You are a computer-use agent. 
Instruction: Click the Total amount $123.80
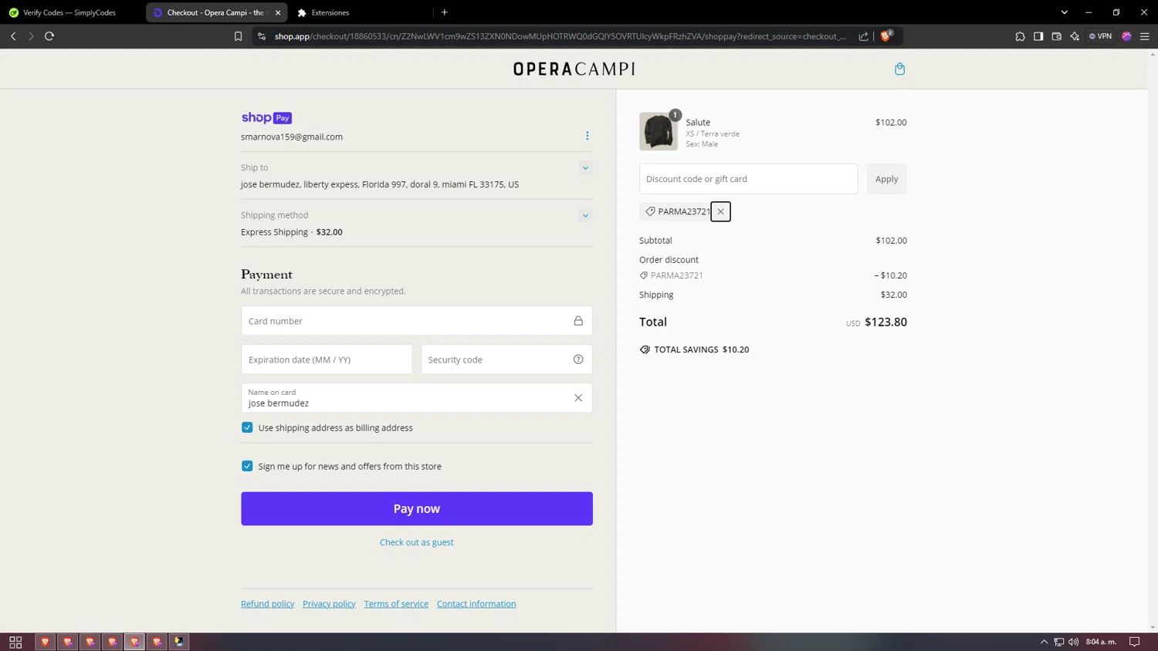885,322
